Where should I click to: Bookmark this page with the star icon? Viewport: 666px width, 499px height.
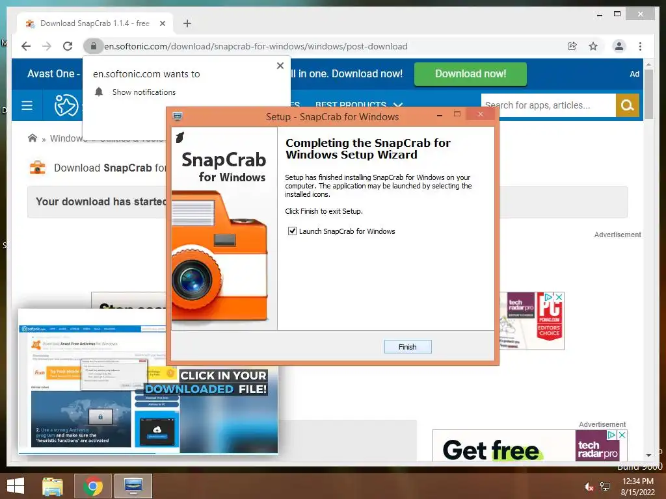[593, 46]
